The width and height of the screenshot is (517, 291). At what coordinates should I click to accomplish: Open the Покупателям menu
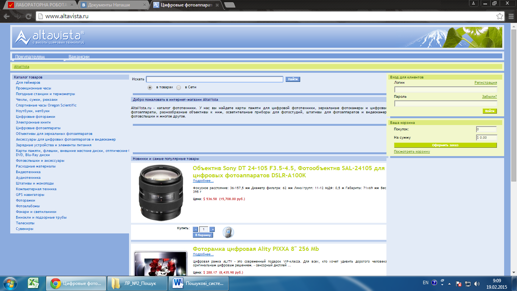tap(30, 57)
